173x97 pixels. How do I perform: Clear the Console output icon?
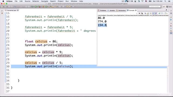(145, 13)
